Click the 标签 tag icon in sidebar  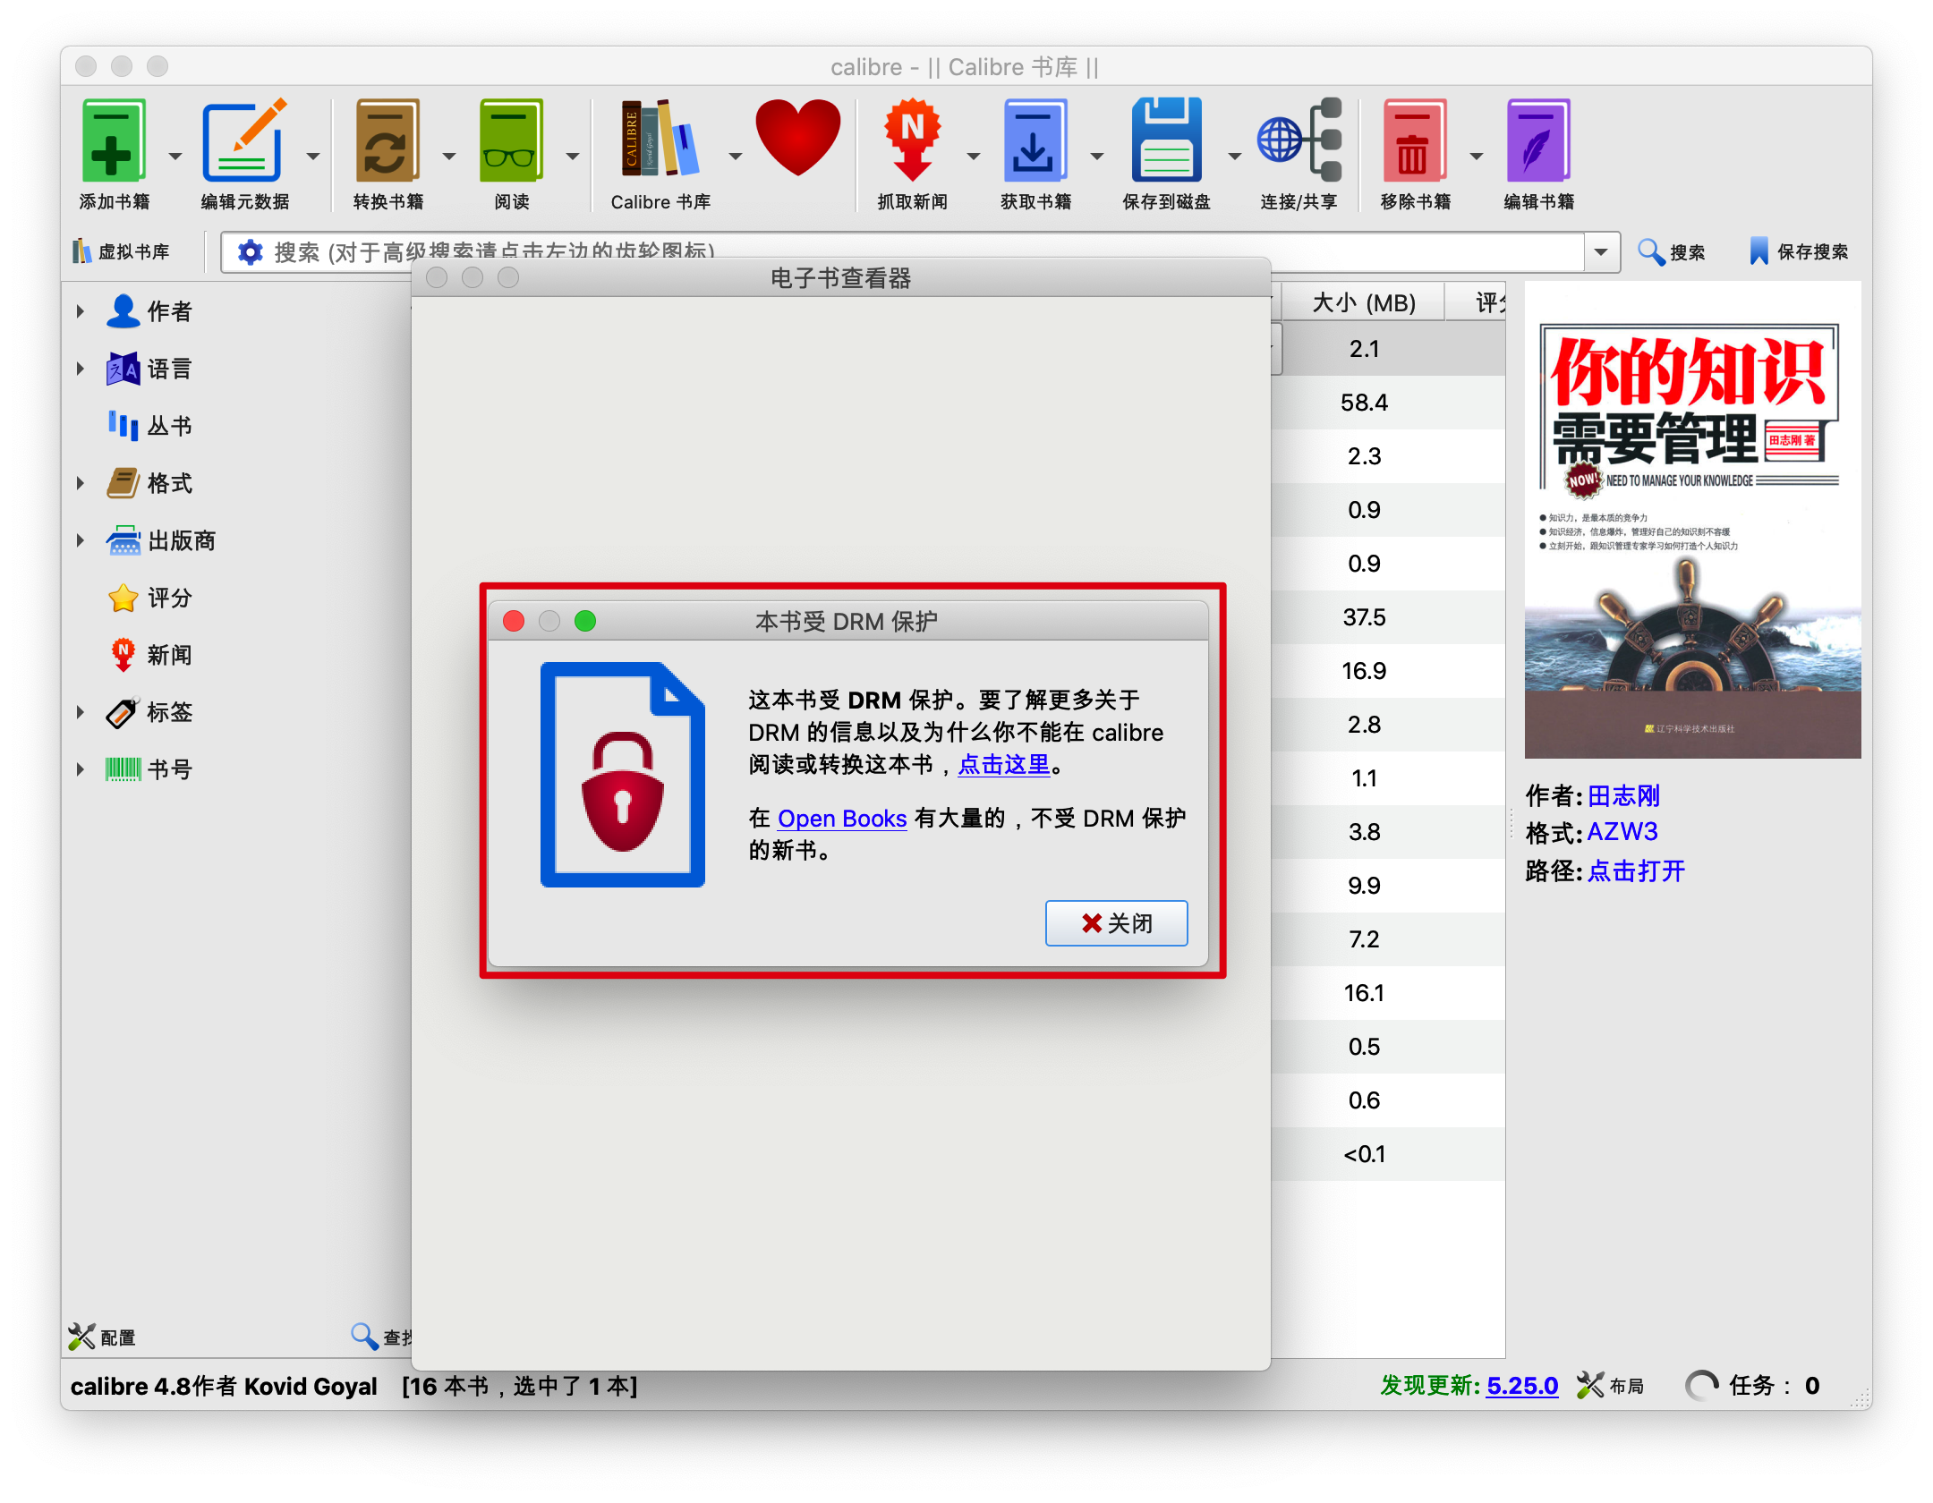[123, 712]
